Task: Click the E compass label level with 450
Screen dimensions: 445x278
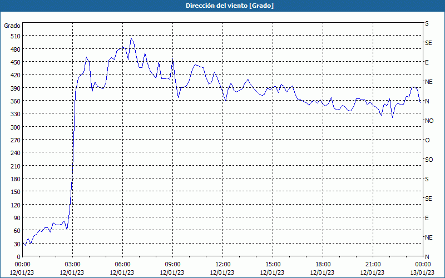Action: [x=427, y=62]
